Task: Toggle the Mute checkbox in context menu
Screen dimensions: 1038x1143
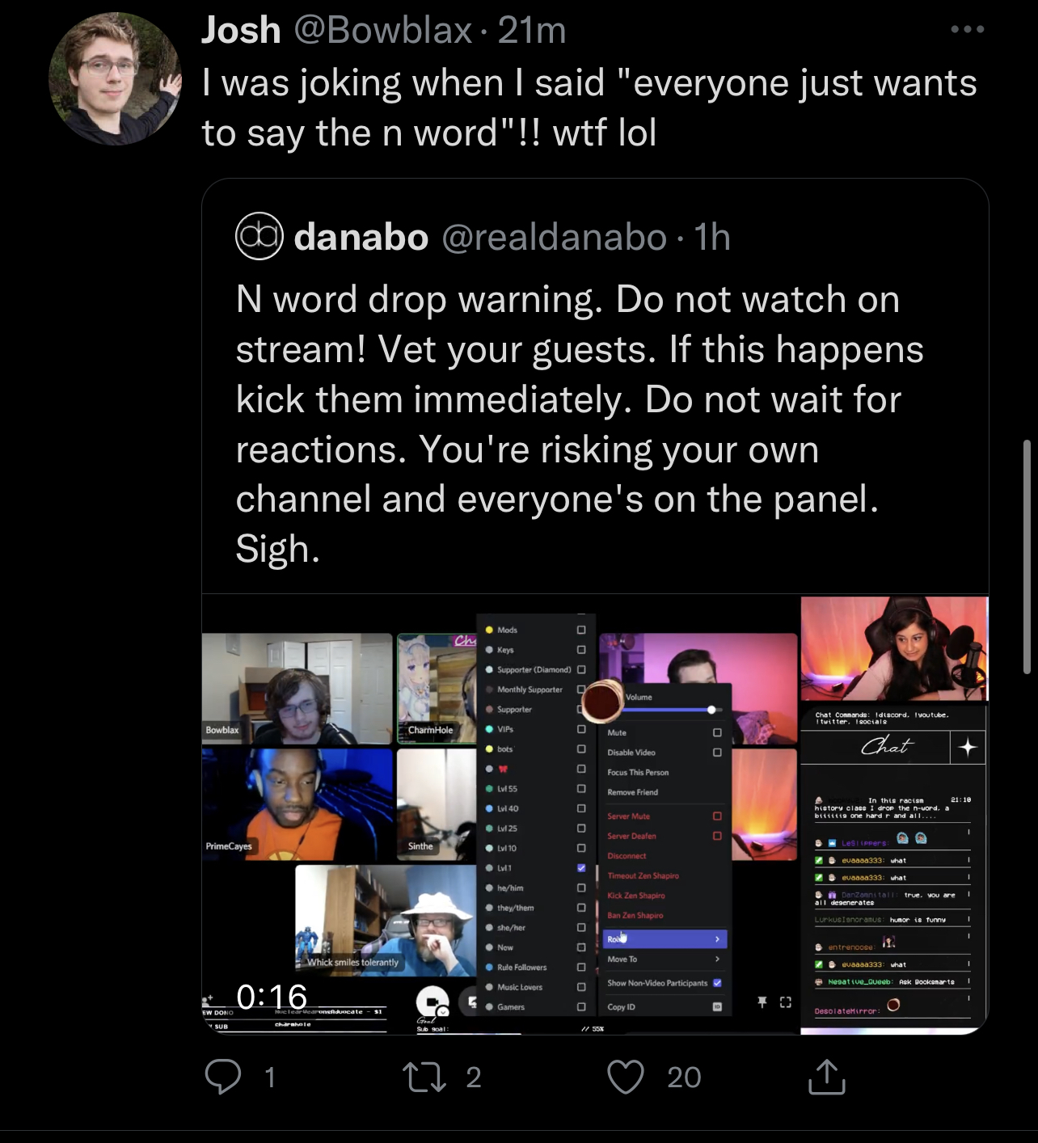Action: click(717, 732)
